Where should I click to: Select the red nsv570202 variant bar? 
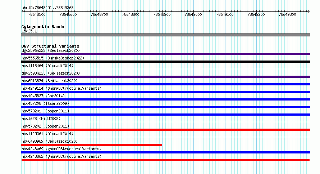[165, 130]
